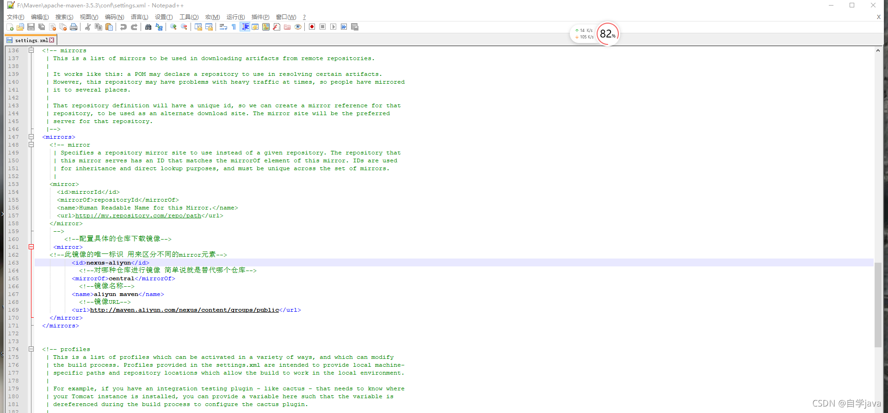Open the 工具(O) menu
The height and width of the screenshot is (413, 888).
coord(189,17)
